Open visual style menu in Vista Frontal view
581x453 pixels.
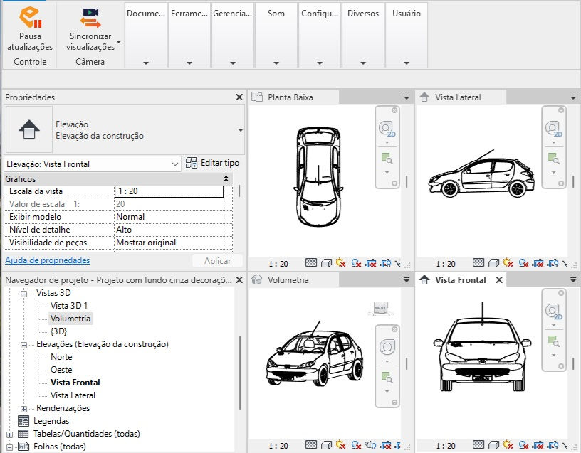494,445
